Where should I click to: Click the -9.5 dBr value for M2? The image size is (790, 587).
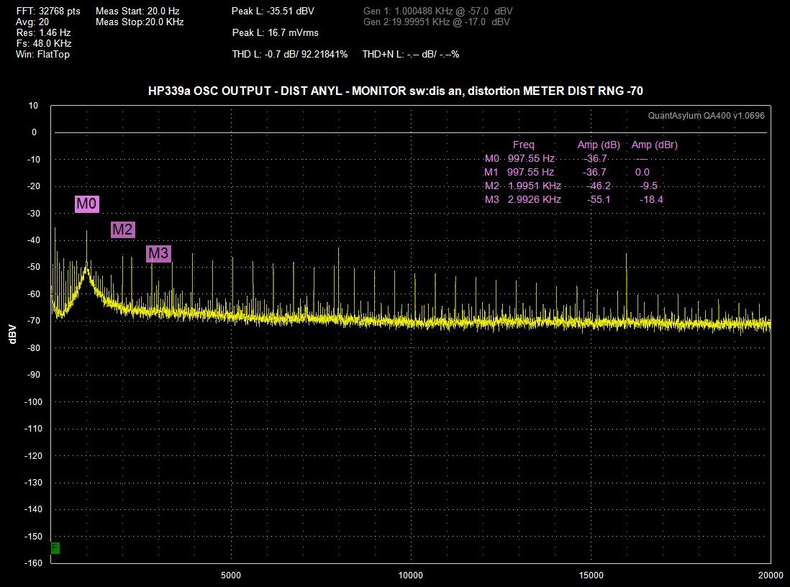point(650,186)
